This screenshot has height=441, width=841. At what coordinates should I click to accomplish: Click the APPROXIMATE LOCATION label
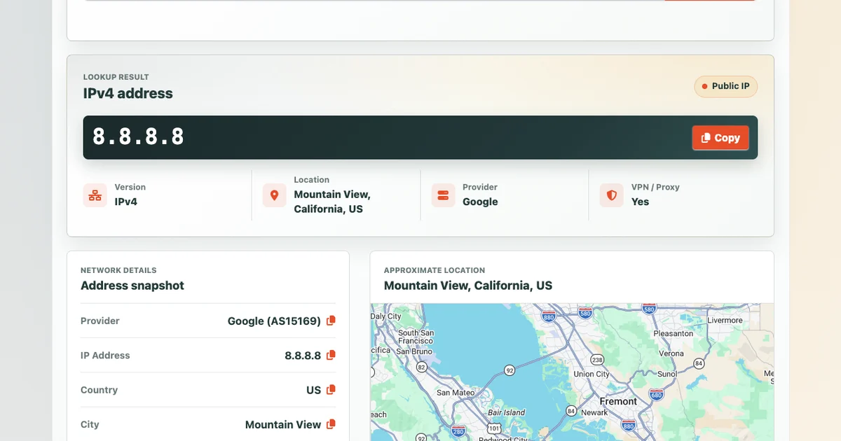point(435,270)
